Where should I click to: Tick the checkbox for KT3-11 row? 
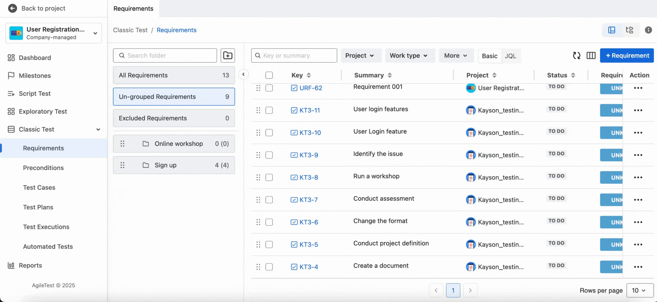(269, 110)
